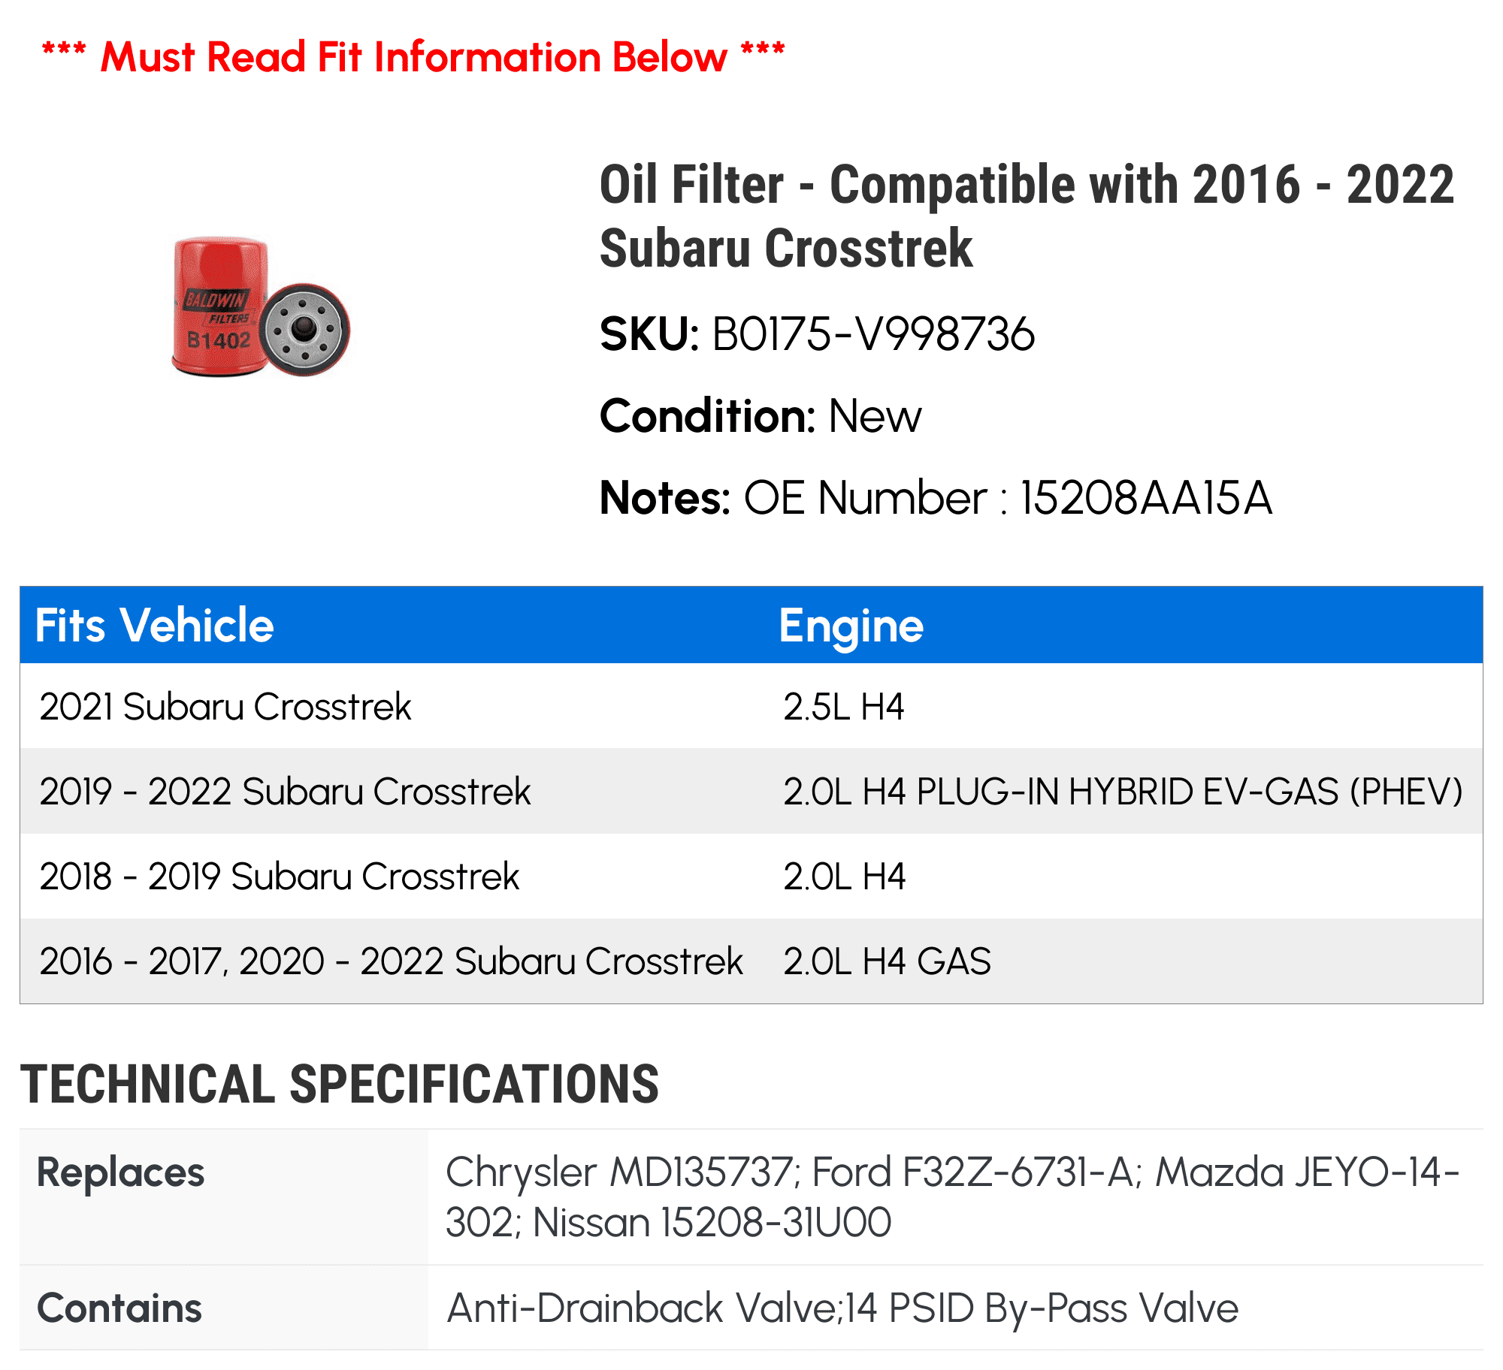
Task: Click the Replaces specification label
Action: (x=120, y=1172)
